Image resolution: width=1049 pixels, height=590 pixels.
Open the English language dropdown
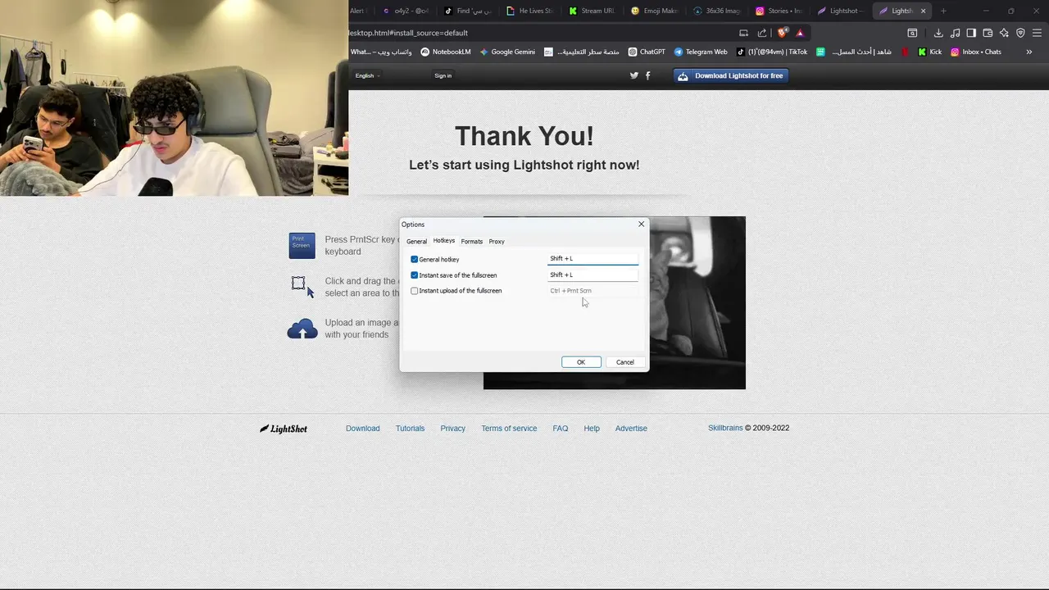point(367,75)
